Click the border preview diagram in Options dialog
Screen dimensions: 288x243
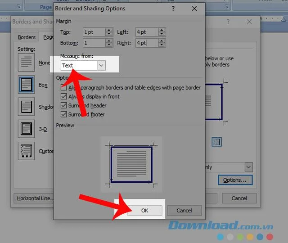pos(131,164)
